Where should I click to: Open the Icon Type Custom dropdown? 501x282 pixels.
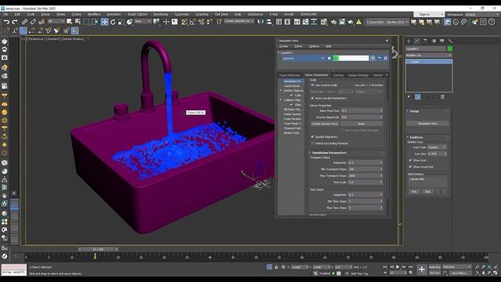(x=437, y=147)
